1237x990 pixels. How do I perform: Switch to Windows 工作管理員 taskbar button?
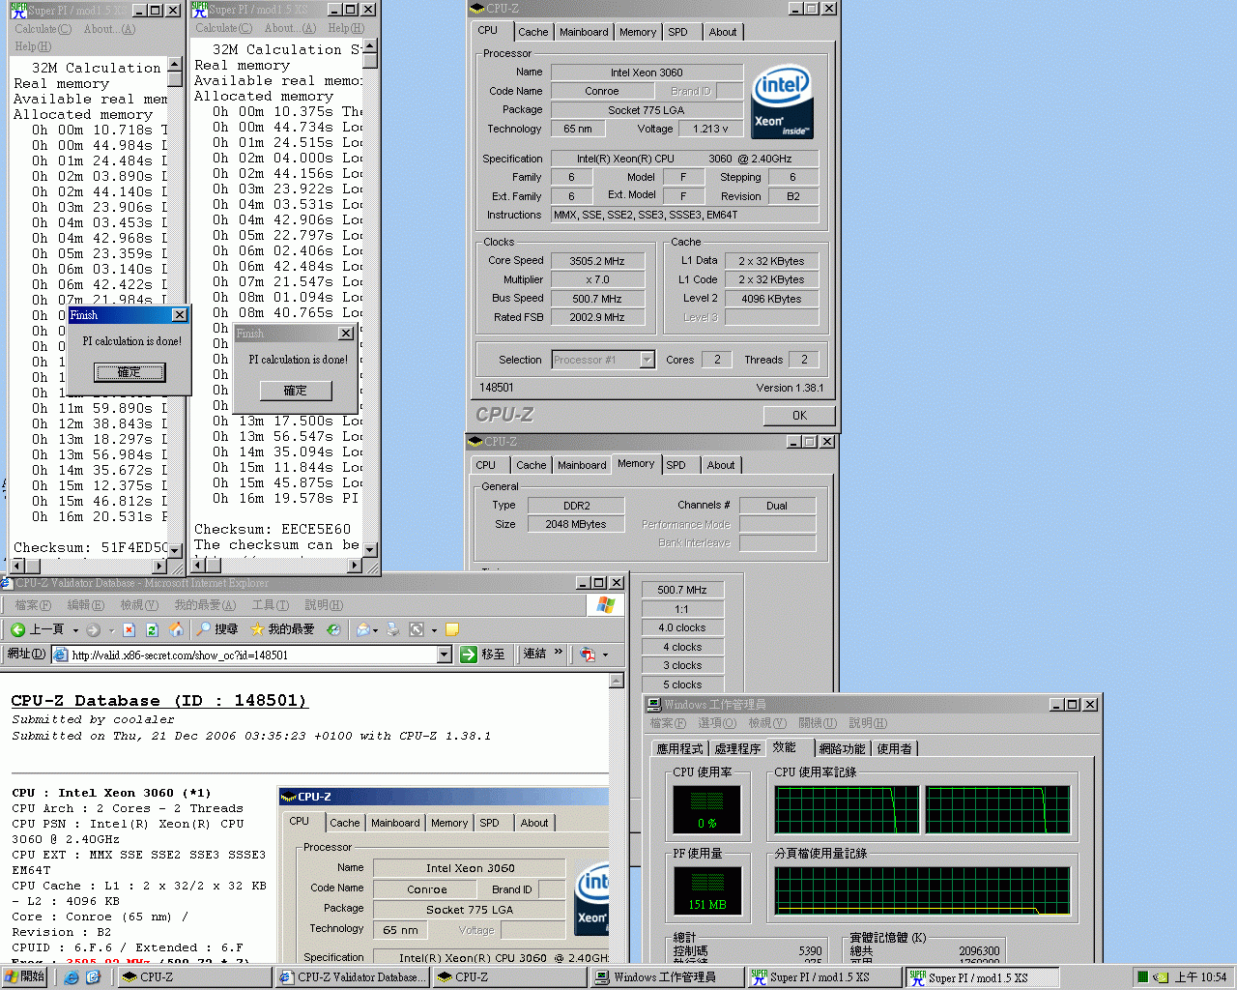point(667,977)
